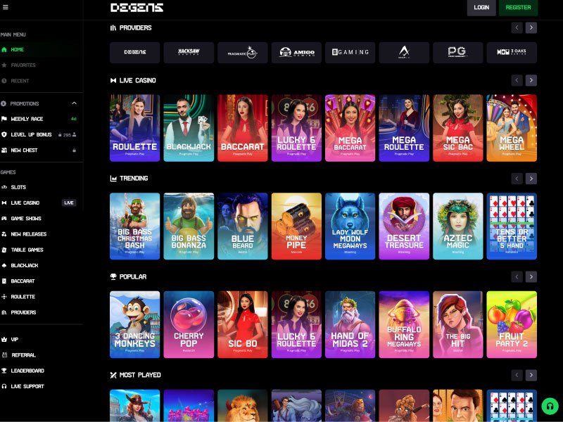Open Hand of Midas 2 game
The image size is (563, 422).
(x=350, y=324)
